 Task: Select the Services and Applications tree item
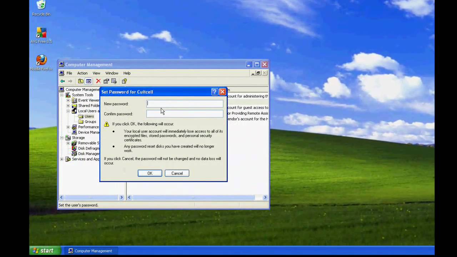point(86,159)
